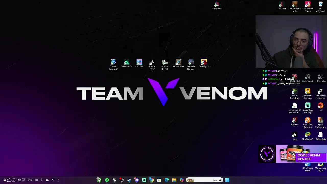Select the RISK Global Domination desktop icon
327x184 pixels.
(295, 79)
